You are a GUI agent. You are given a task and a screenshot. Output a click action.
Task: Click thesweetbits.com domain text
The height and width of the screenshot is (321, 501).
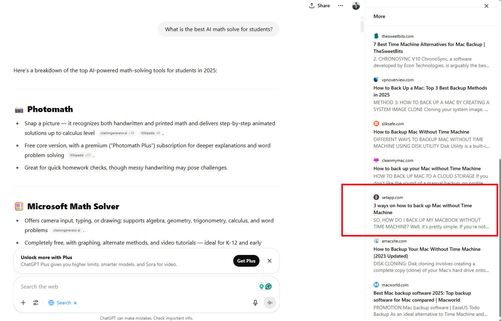[398, 36]
